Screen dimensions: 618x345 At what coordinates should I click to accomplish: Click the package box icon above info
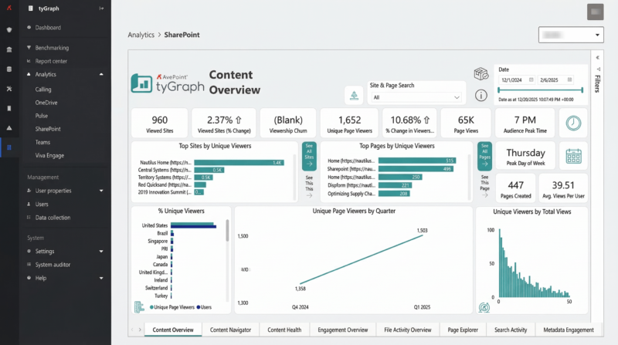point(481,74)
